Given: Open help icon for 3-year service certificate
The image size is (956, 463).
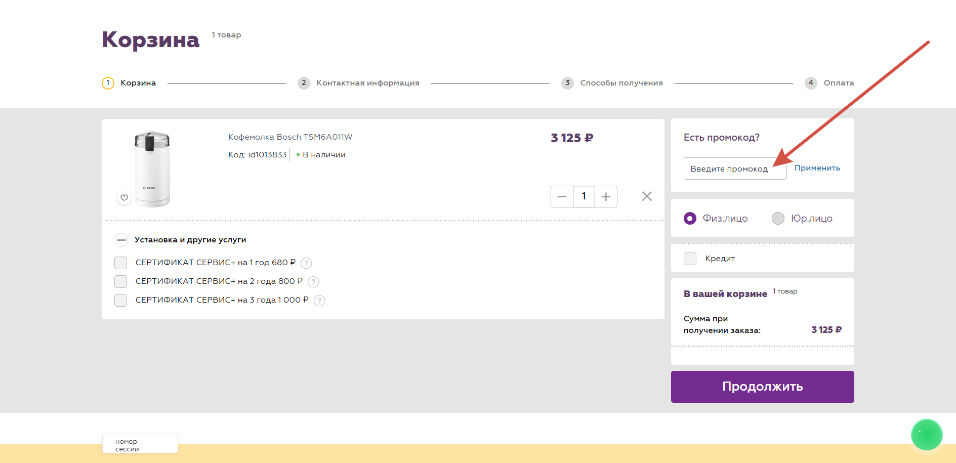Looking at the screenshot, I should tap(319, 301).
